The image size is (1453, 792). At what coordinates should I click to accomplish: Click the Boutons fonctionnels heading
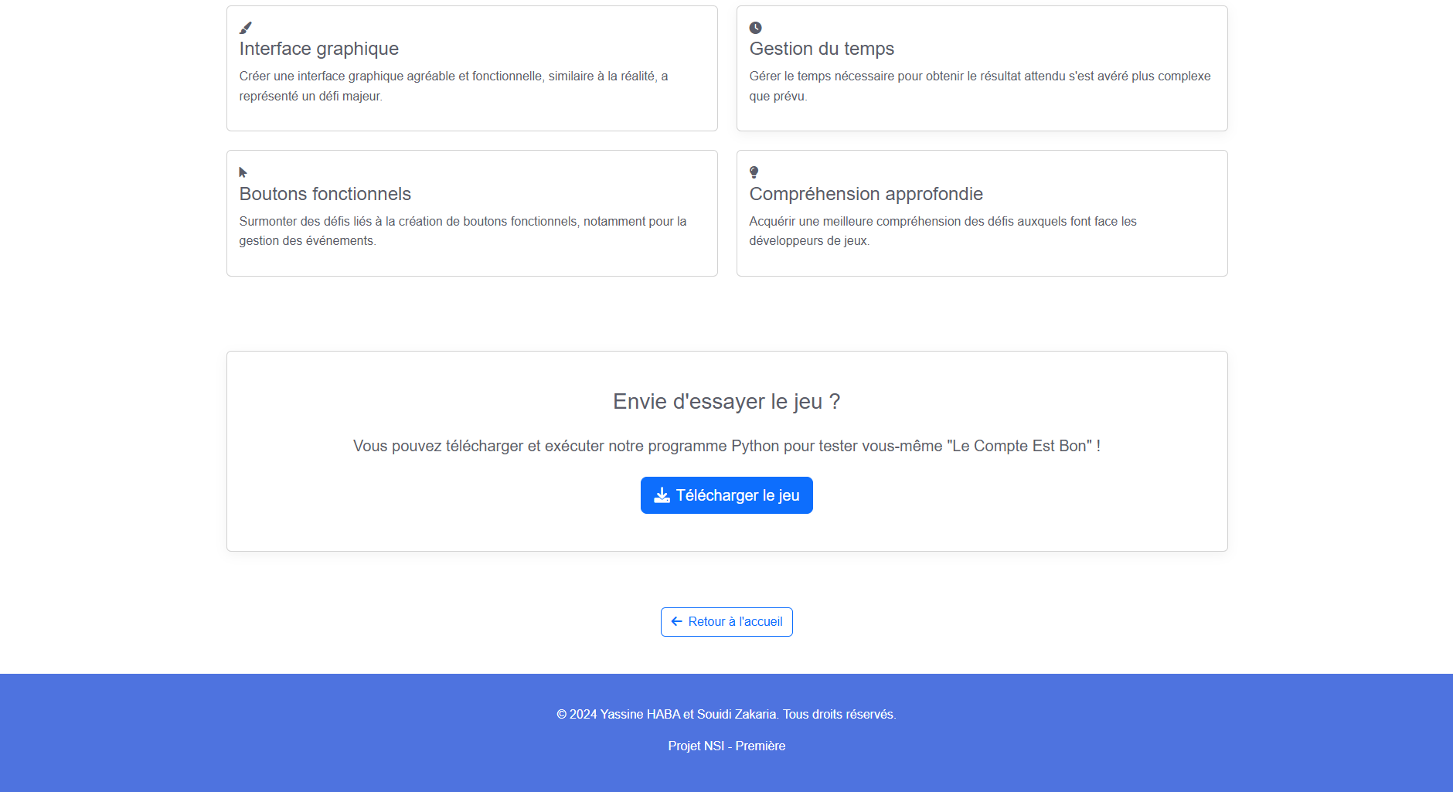pos(325,194)
